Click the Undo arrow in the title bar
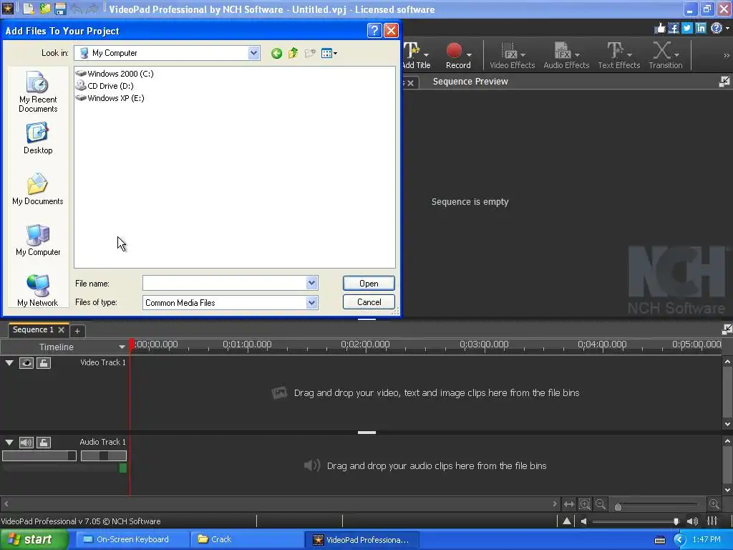The height and width of the screenshot is (550, 733). 77,9
